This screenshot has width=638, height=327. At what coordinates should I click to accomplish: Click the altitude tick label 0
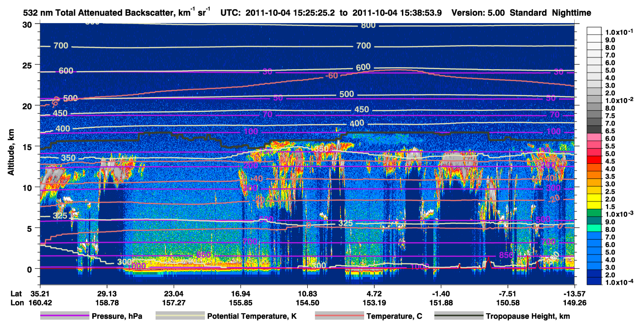click(30, 269)
